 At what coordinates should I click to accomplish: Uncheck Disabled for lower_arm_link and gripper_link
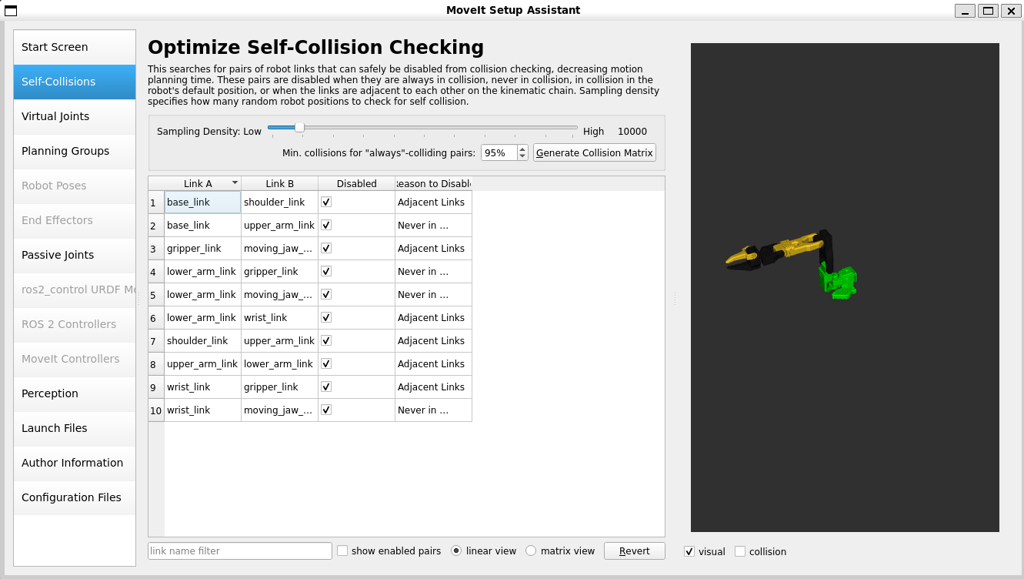(326, 271)
